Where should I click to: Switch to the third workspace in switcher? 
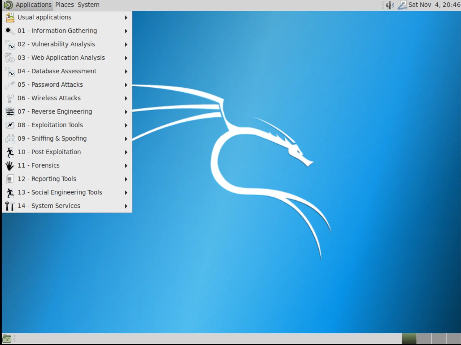coord(439,339)
